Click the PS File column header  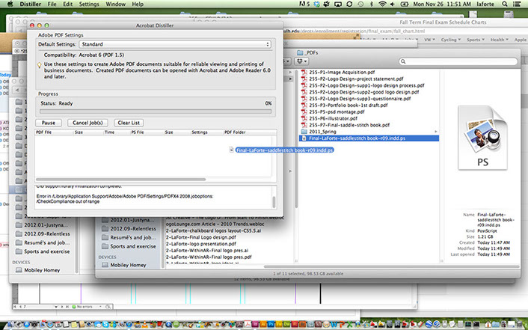138,132
